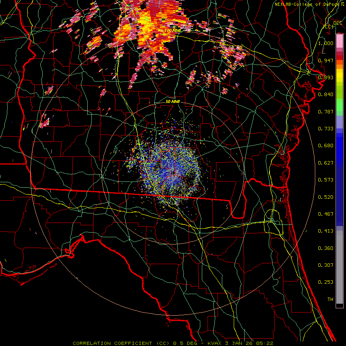The height and width of the screenshot is (346, 346).
Task: Click the [CC] label above the color bar
Action: pyautogui.click(x=328, y=27)
